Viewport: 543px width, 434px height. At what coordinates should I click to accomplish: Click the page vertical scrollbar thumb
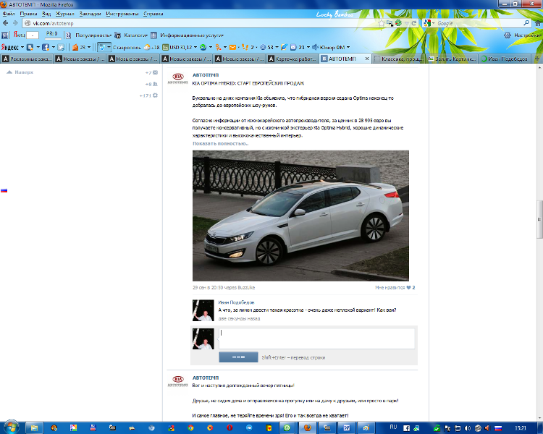click(x=539, y=219)
